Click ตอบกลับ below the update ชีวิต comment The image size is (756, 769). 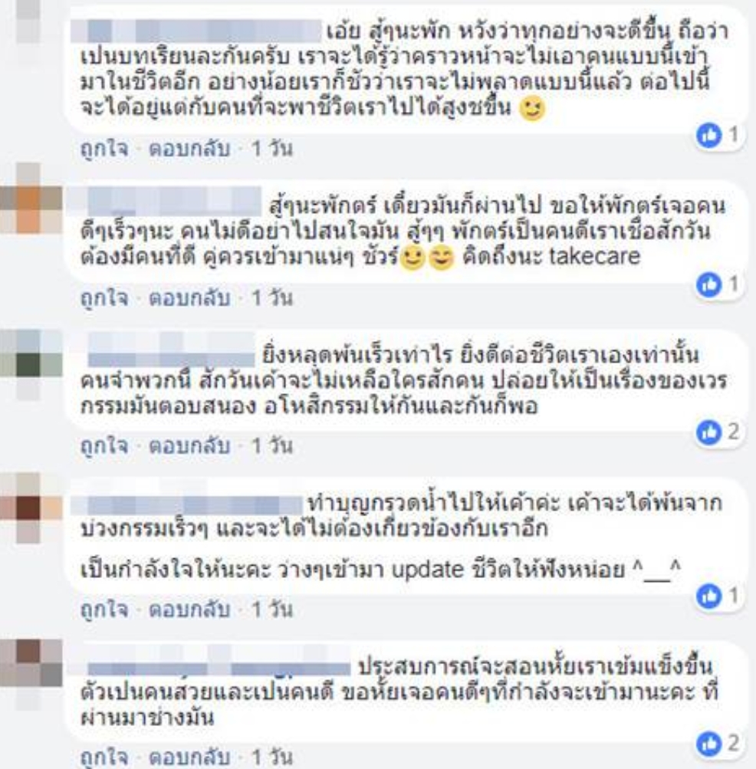coord(189,610)
